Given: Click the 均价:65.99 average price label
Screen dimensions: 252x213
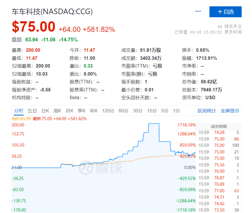Looking at the screenshot, I should [x=21, y=119].
